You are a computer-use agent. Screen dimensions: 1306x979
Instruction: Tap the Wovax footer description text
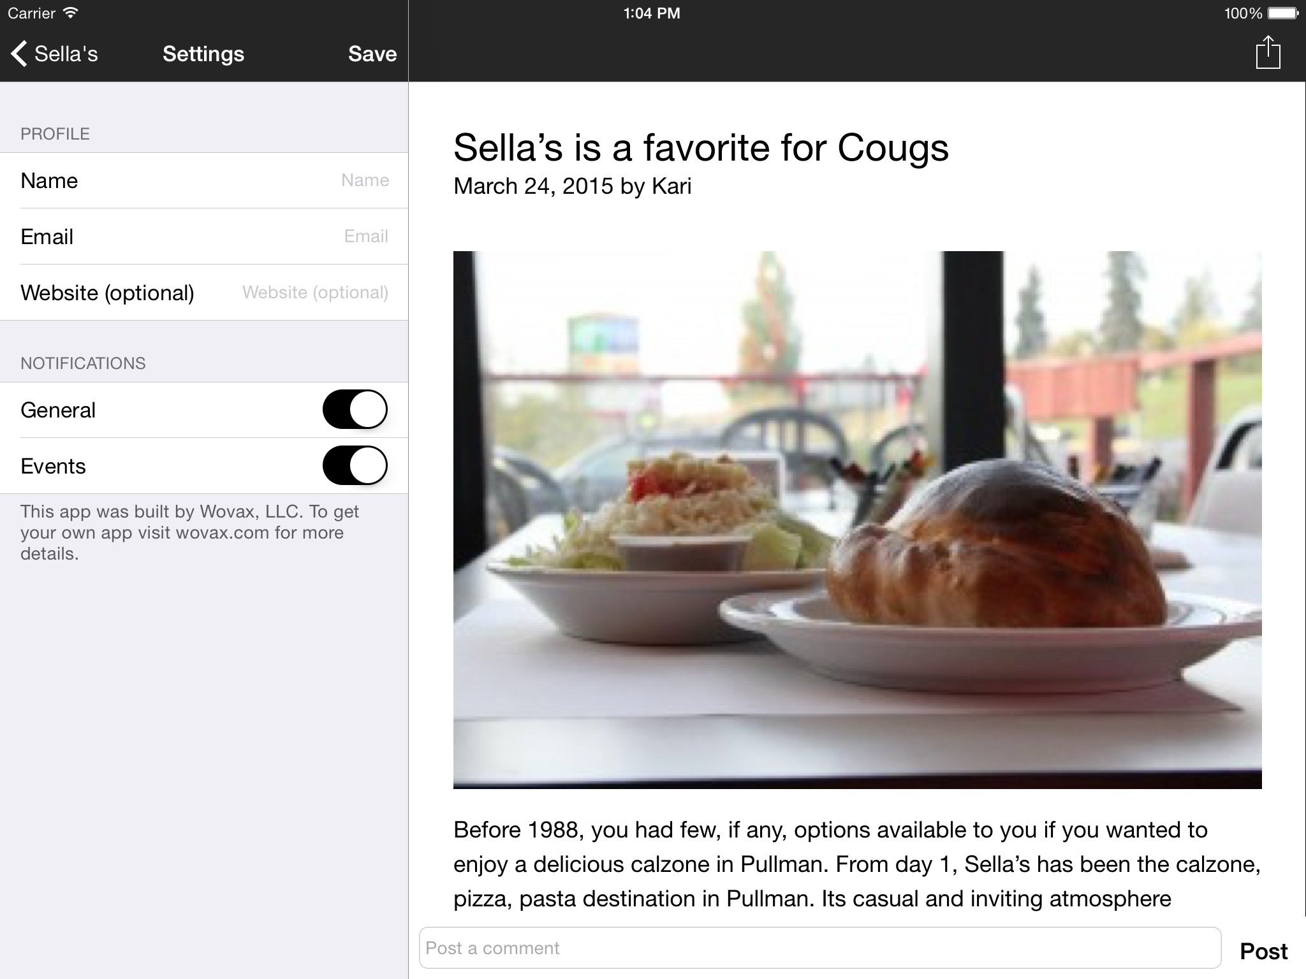click(x=189, y=532)
